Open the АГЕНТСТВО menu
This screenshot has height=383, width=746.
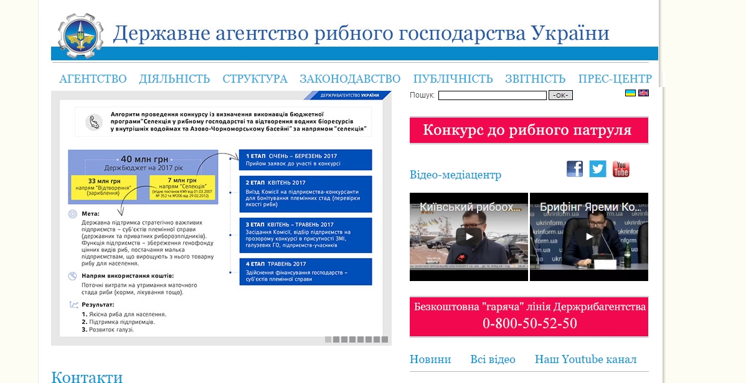click(93, 79)
